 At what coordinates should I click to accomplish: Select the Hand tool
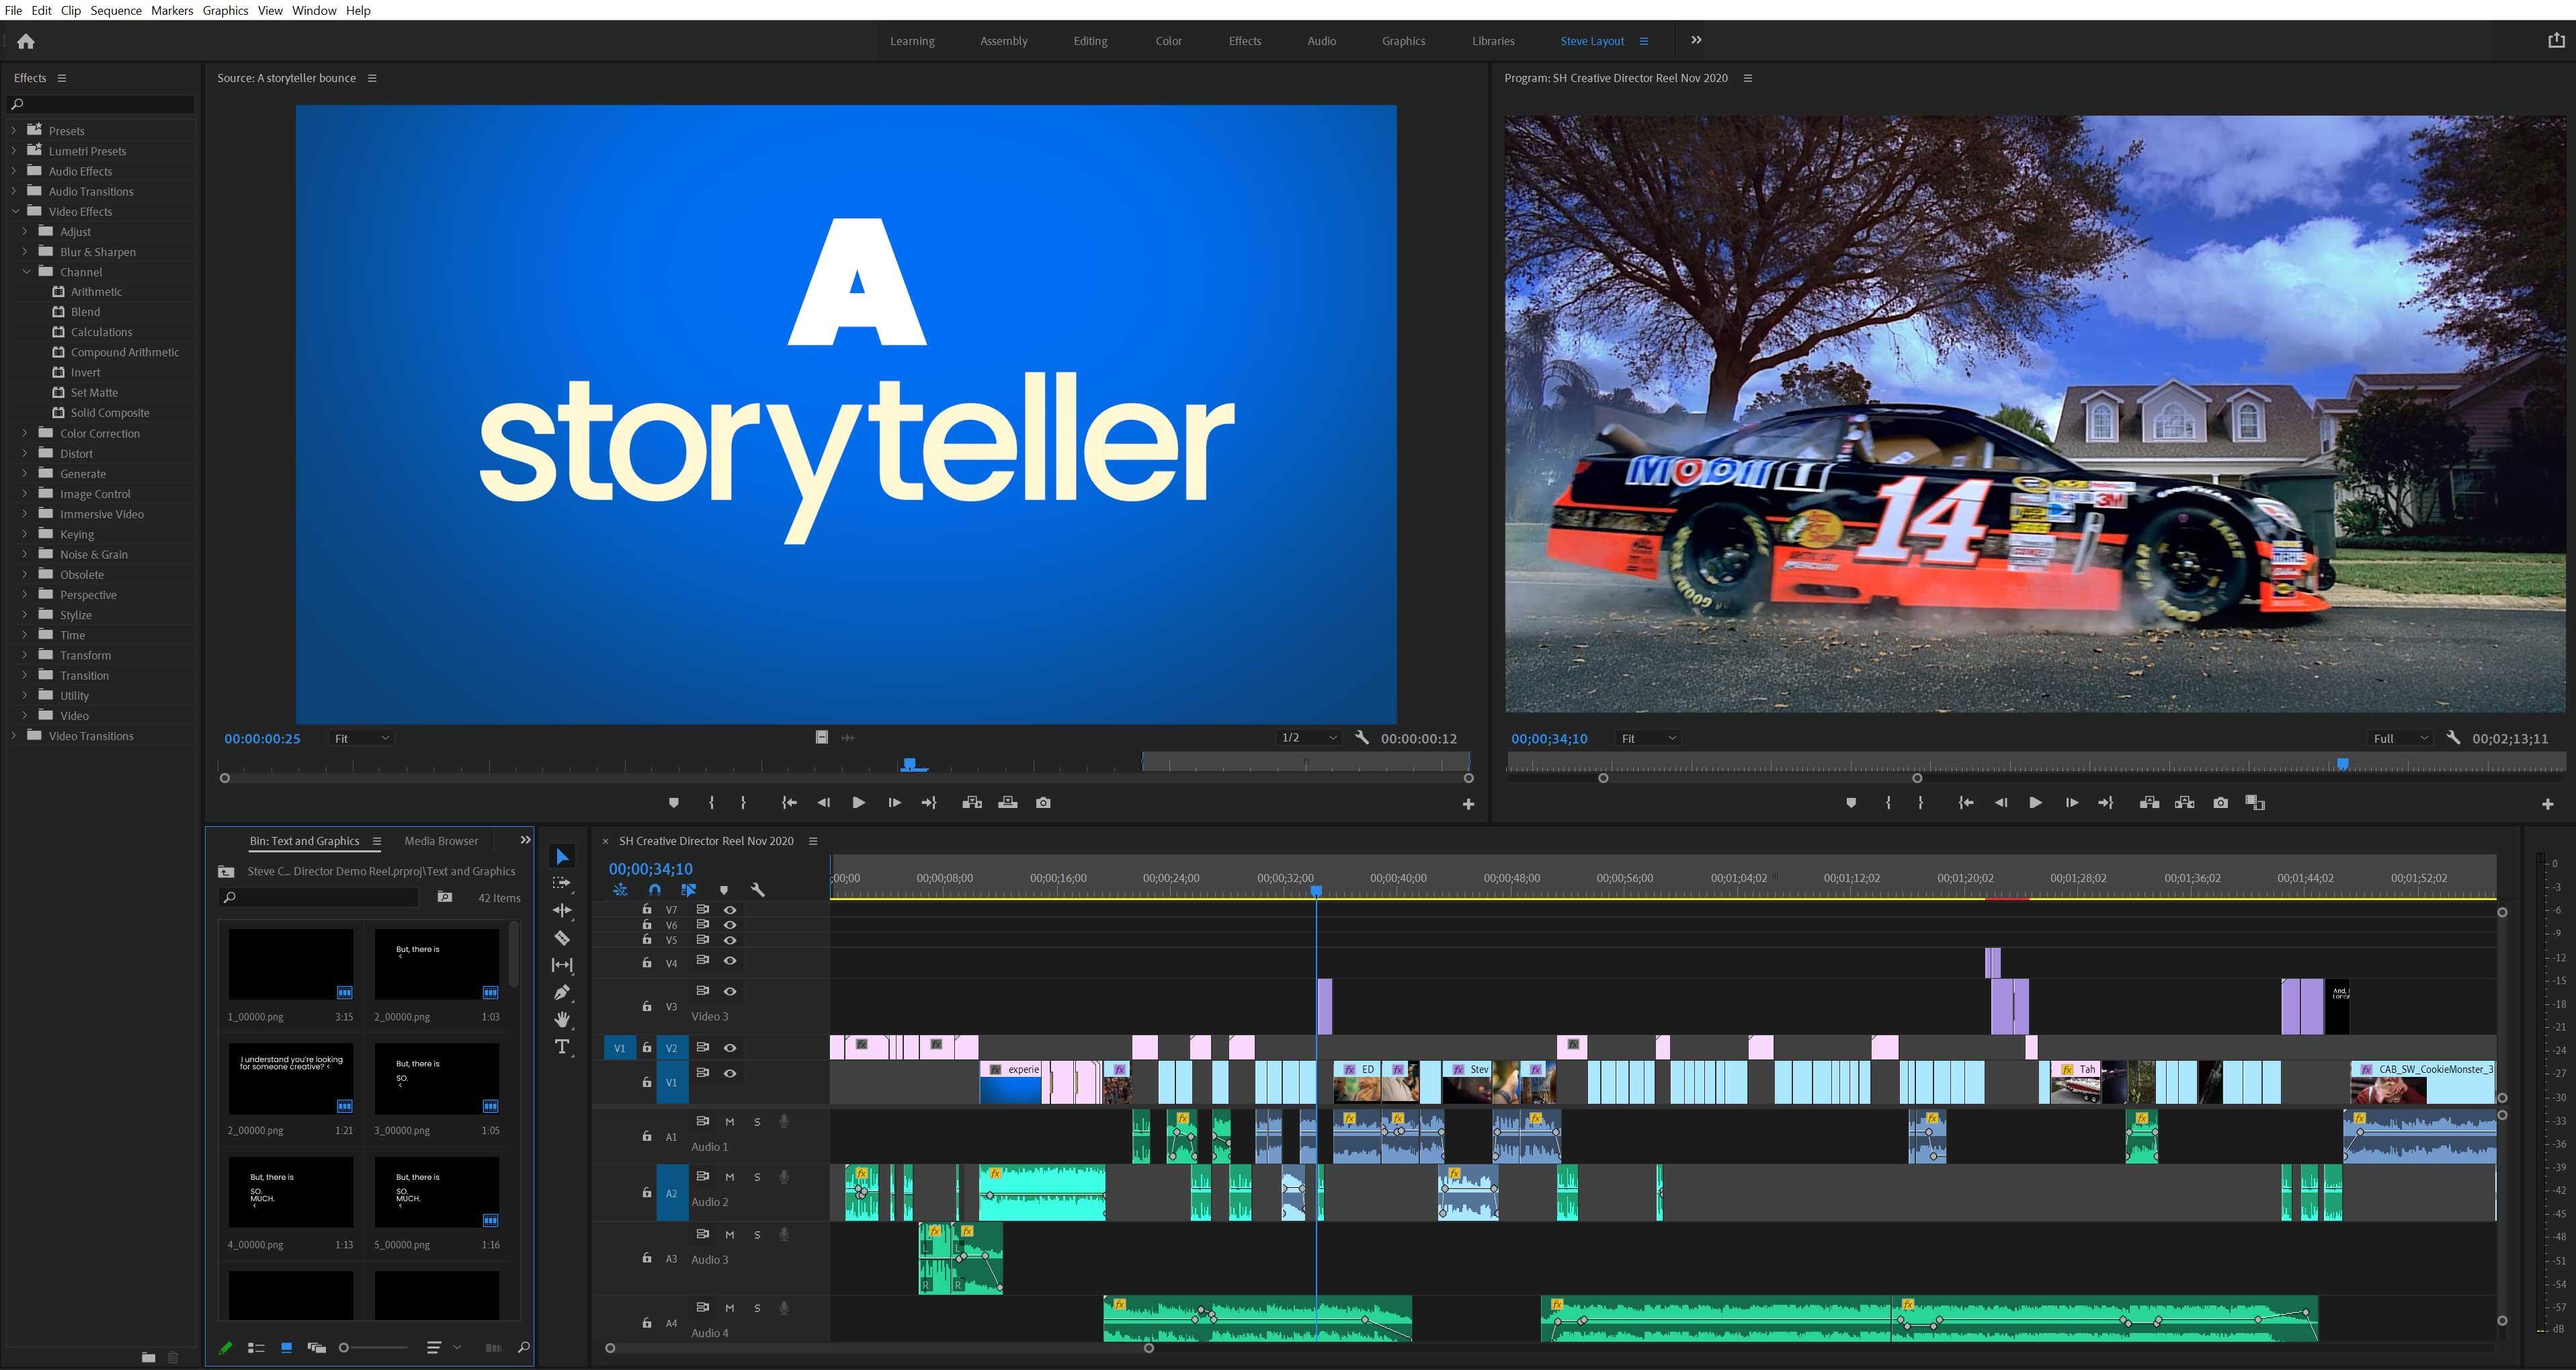tap(562, 1019)
